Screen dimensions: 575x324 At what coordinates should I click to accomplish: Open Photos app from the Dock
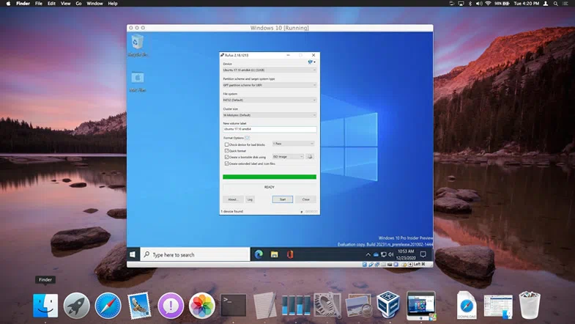[x=201, y=306]
